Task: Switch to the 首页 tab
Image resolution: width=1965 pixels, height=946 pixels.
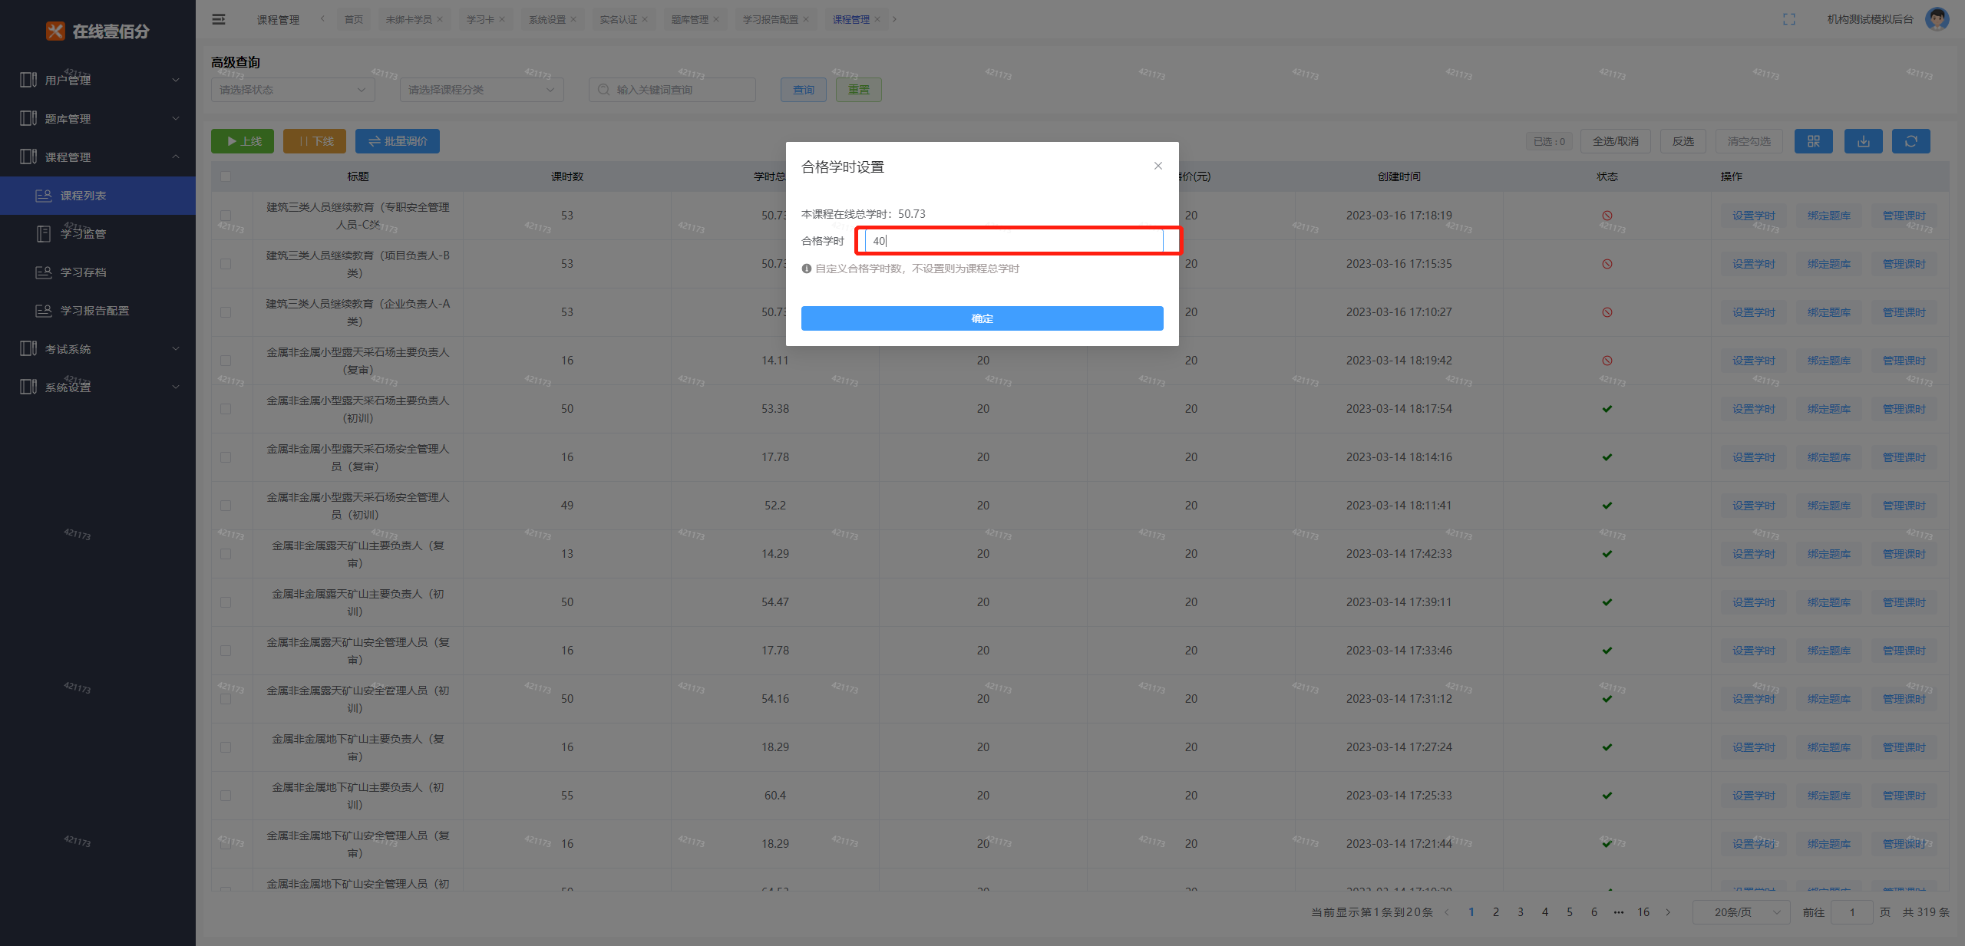Action: (x=353, y=19)
